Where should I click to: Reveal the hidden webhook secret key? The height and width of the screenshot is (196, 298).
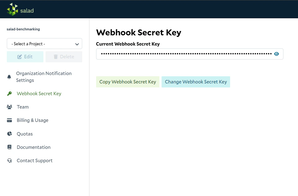276,54
